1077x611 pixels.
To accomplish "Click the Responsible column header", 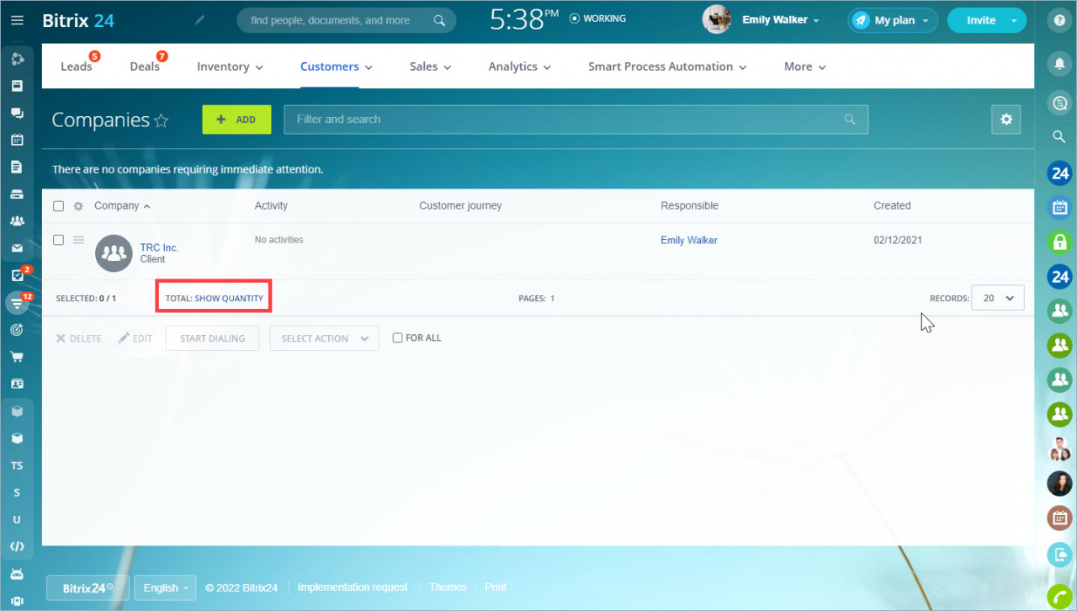I will pyautogui.click(x=690, y=206).
